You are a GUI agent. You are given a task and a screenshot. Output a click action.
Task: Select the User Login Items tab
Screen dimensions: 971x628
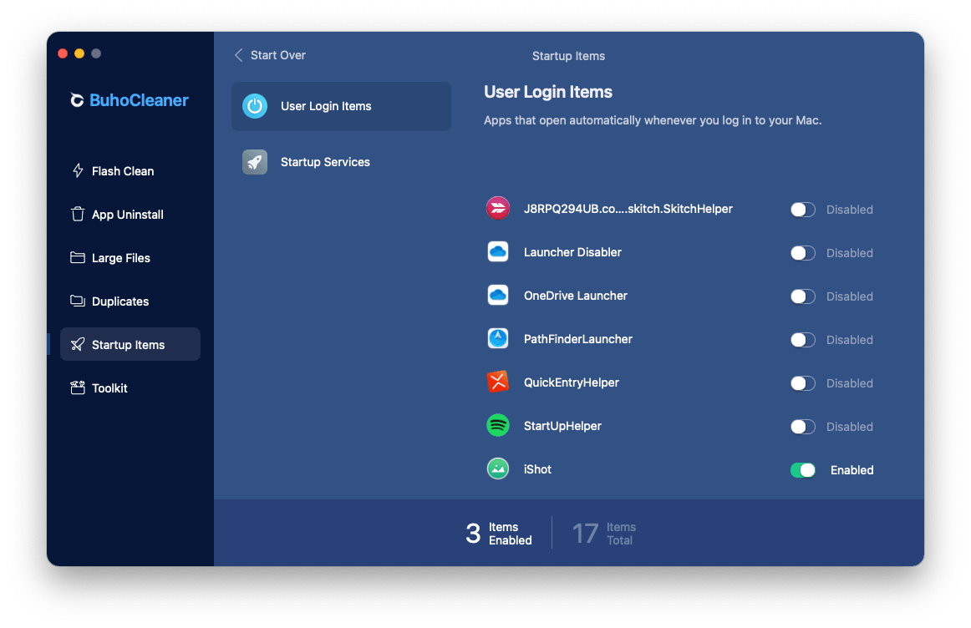coord(341,106)
